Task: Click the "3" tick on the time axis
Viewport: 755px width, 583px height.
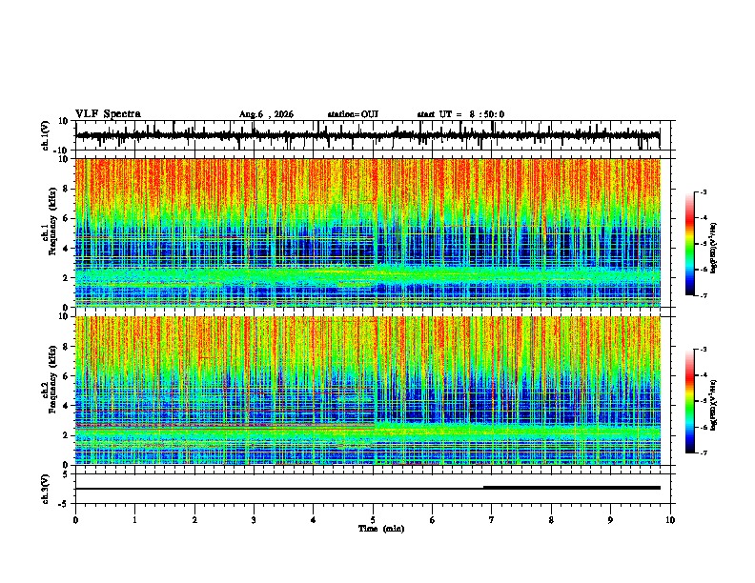Action: pyautogui.click(x=254, y=520)
